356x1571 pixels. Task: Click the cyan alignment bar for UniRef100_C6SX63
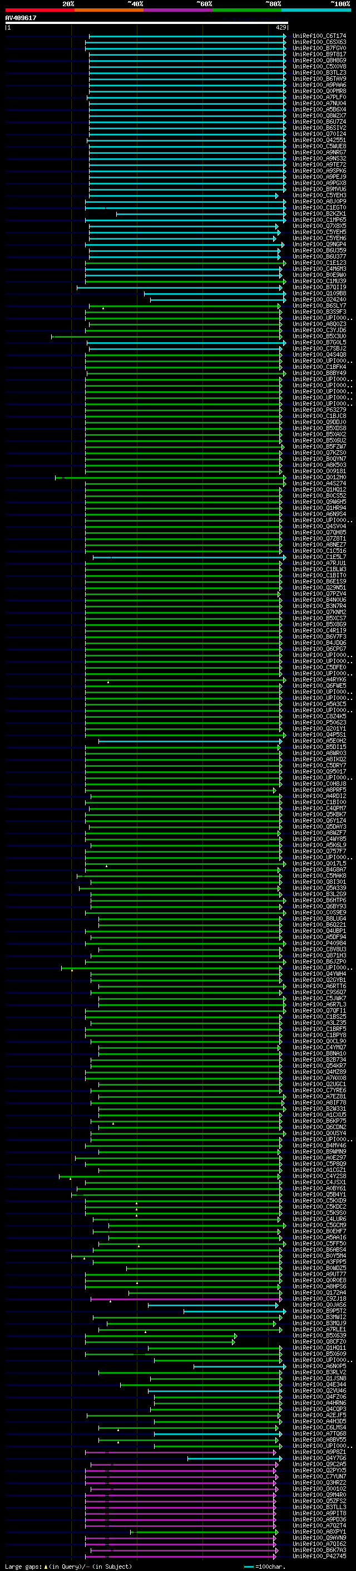point(186,42)
